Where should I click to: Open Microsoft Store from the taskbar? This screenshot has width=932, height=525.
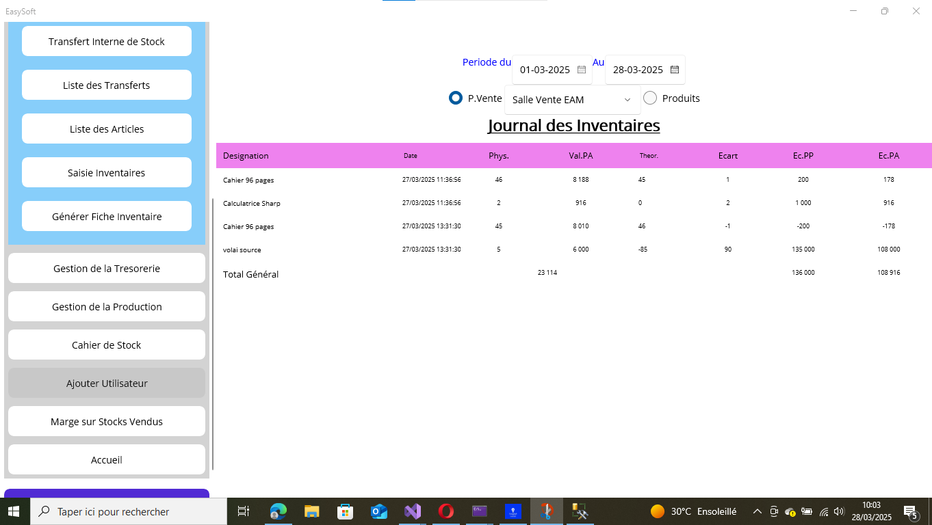coord(345,511)
